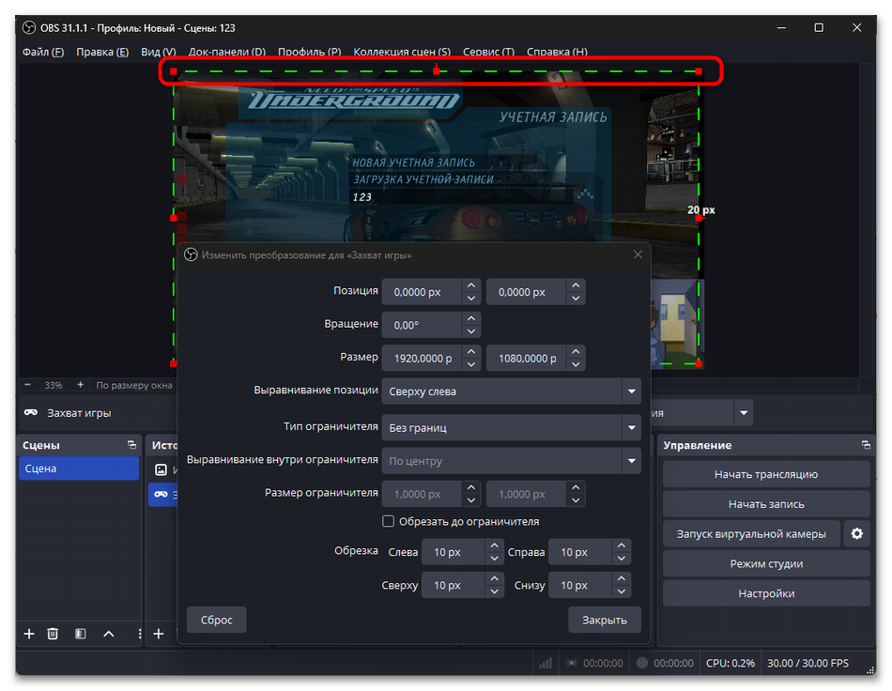
Task: Increase the Position X value with the up arrow
Action: [x=471, y=285]
